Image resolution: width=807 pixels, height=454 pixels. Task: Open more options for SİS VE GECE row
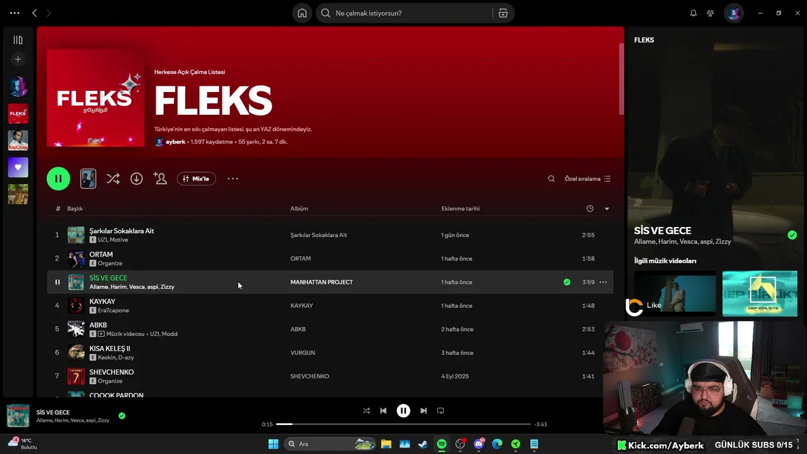(603, 282)
